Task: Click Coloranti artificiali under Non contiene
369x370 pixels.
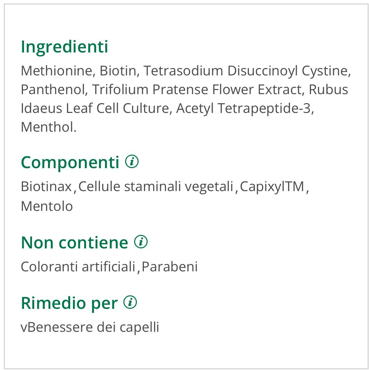Action: [78, 267]
